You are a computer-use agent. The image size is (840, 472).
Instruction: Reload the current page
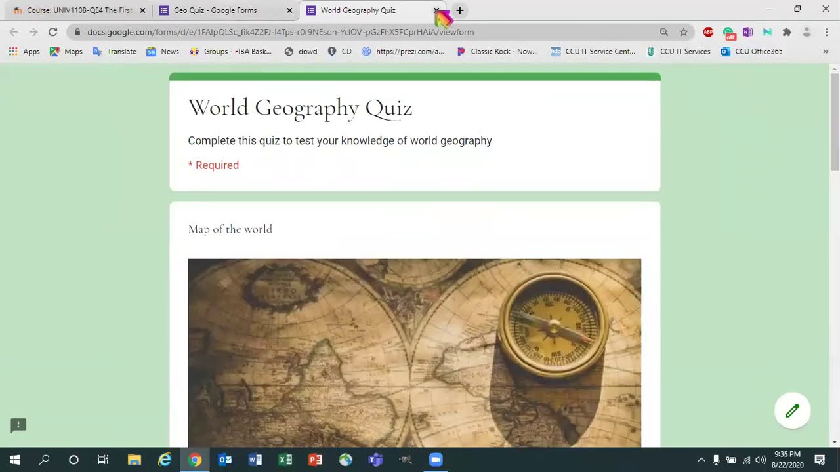click(x=52, y=31)
